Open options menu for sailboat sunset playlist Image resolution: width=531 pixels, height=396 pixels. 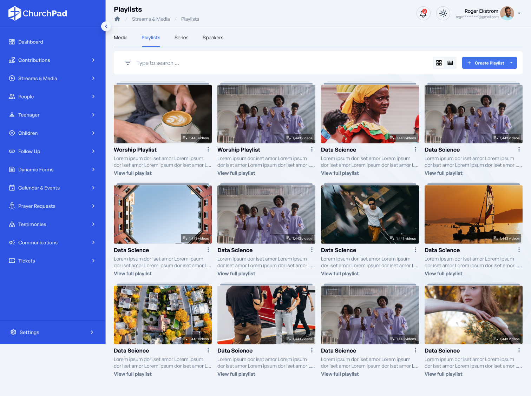(x=519, y=250)
